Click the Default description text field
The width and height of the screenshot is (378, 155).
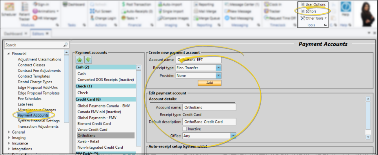coord(209,122)
